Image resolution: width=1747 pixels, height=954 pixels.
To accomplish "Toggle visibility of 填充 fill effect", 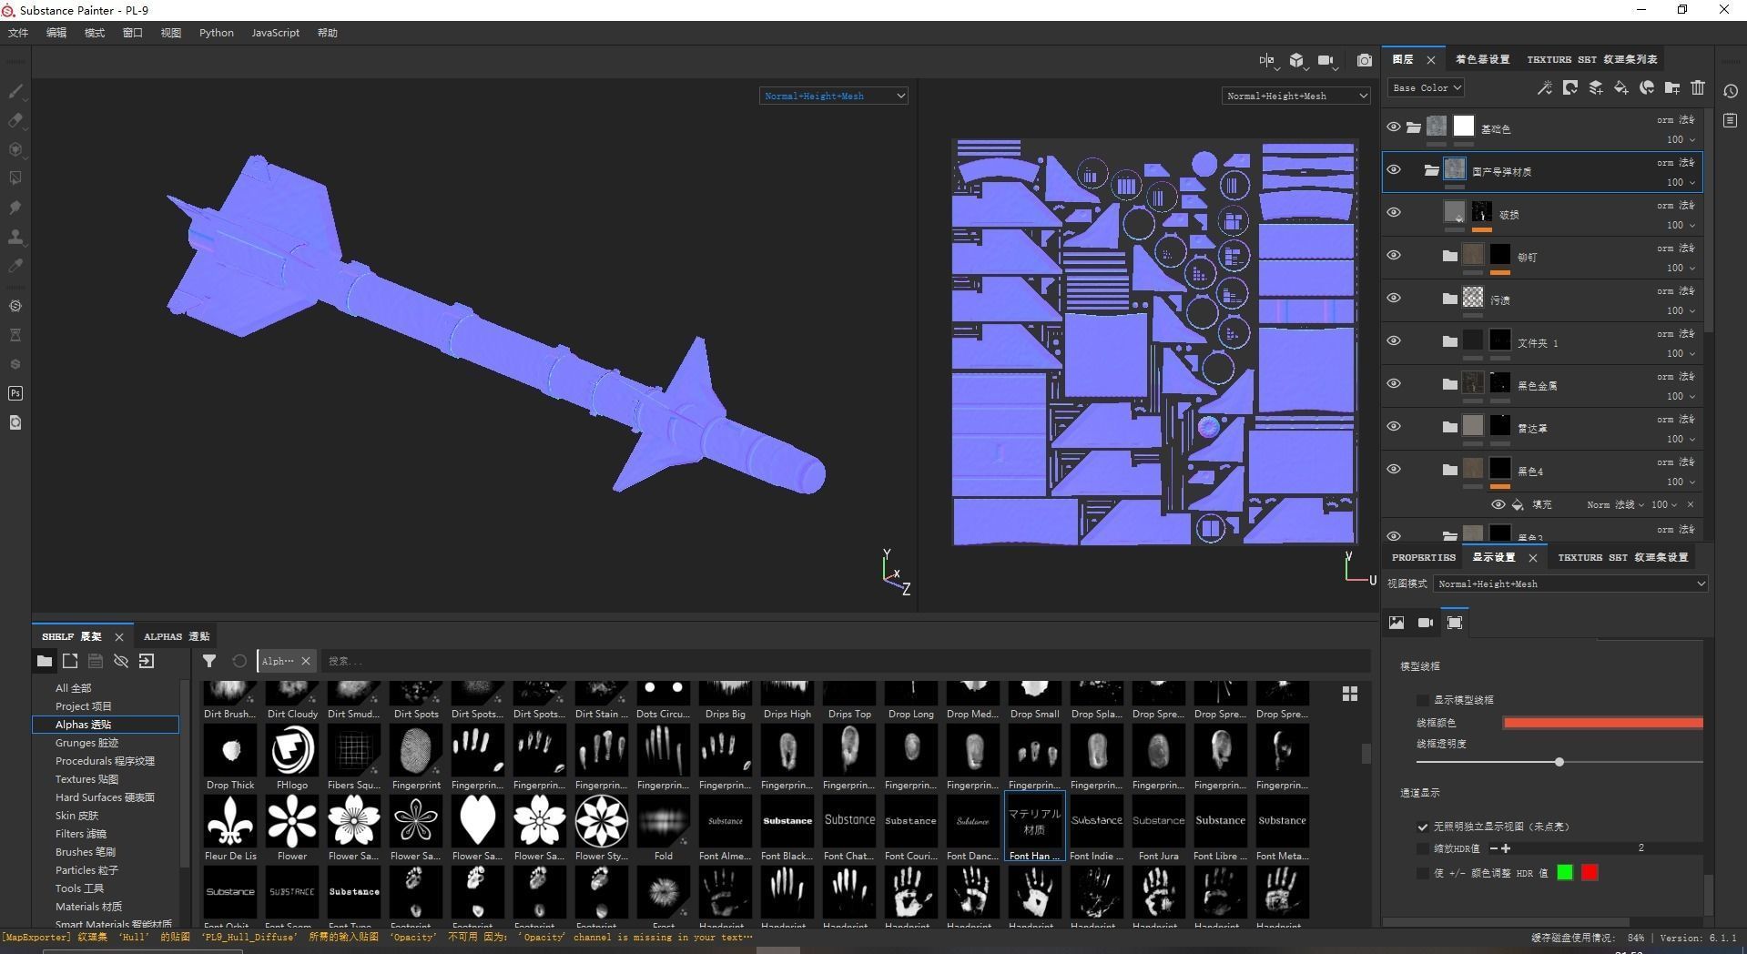I will pos(1498,504).
